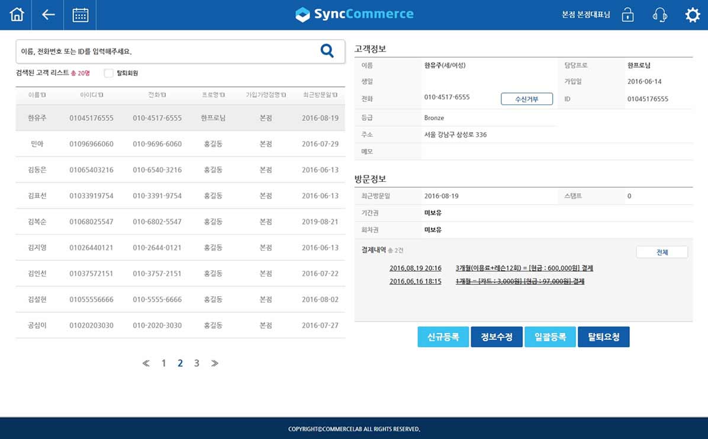Sort list by 이름 column header
Viewport: 708px width, 439px height.
[x=37, y=95]
